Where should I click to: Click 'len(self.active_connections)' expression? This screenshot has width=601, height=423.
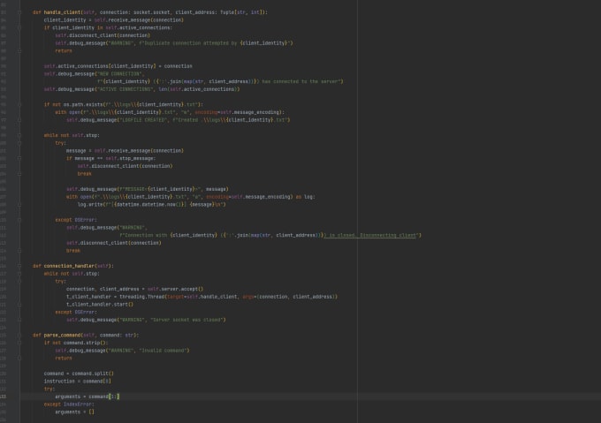click(x=199, y=89)
